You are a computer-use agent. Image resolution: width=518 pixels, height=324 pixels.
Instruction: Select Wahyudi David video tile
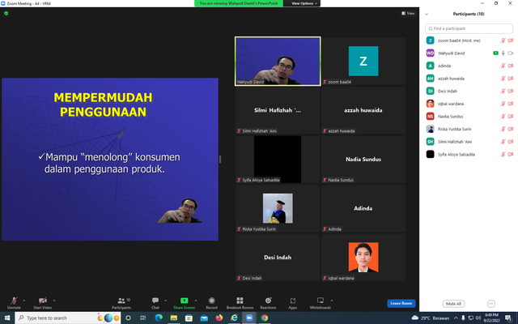coord(278,62)
